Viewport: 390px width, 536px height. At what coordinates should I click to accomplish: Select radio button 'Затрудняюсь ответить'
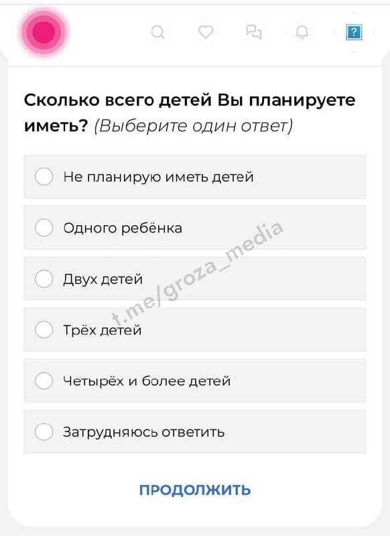[x=44, y=431]
